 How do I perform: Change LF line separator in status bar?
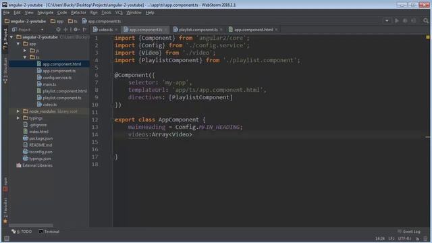click(x=391, y=238)
